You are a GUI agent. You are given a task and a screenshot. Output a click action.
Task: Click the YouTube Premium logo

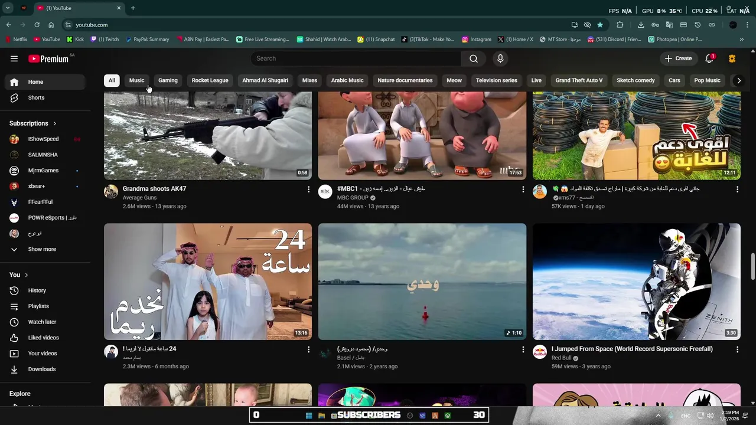coord(48,58)
